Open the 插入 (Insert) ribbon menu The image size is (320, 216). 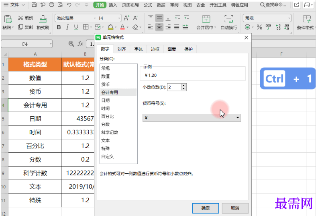click(113, 5)
